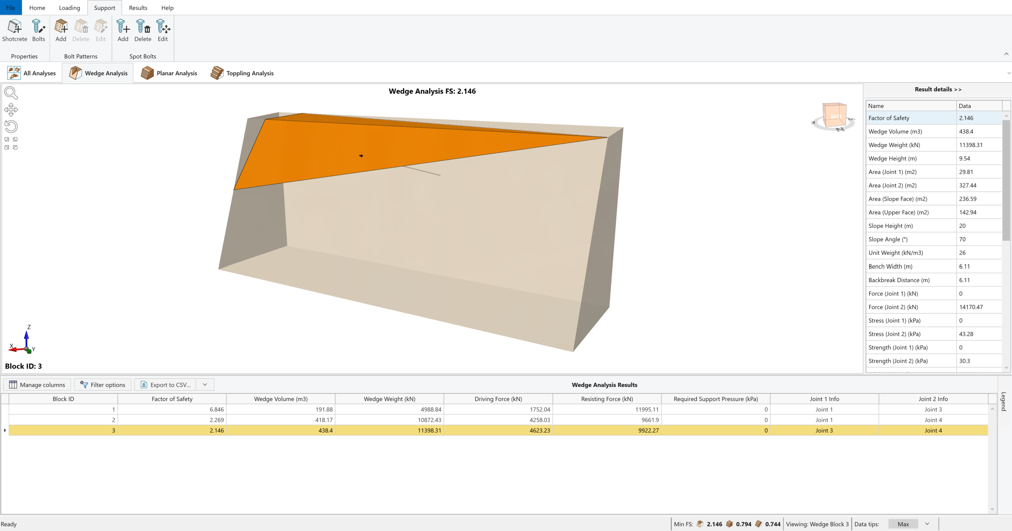The width and height of the screenshot is (1012, 531).
Task: Click the wedge min FS status icon
Action: (700, 524)
